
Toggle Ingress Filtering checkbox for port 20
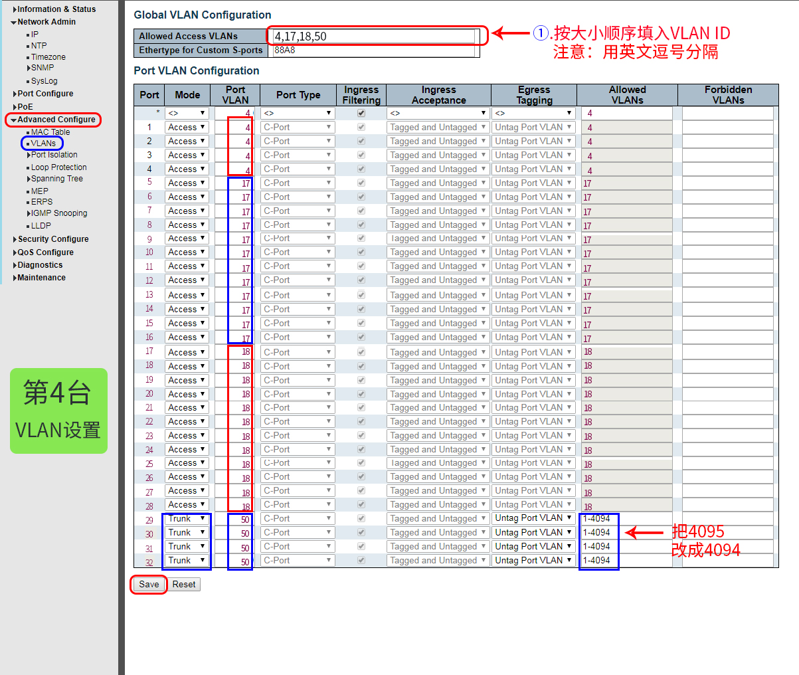click(x=361, y=394)
